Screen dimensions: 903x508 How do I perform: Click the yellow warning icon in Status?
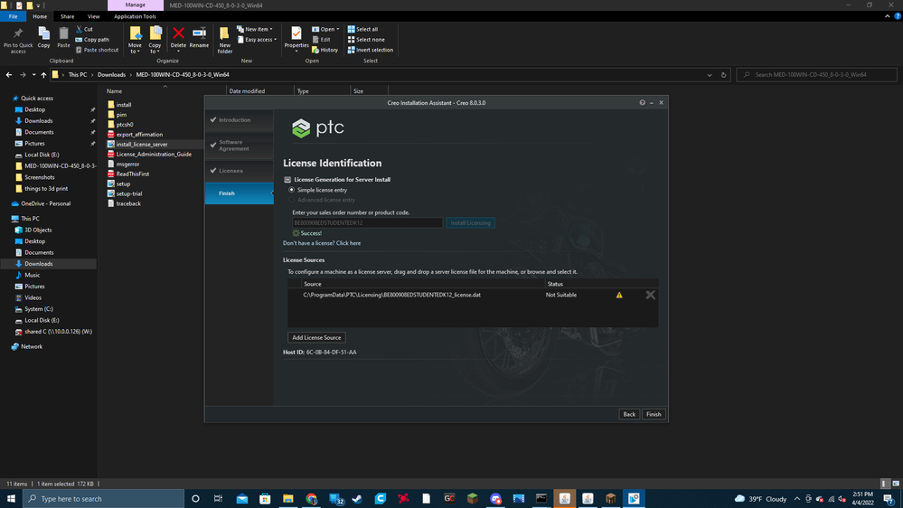point(619,295)
